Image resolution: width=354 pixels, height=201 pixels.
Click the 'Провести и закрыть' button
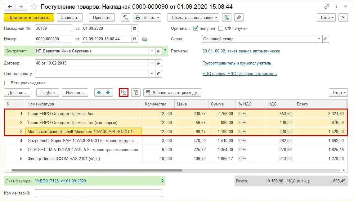click(x=29, y=17)
